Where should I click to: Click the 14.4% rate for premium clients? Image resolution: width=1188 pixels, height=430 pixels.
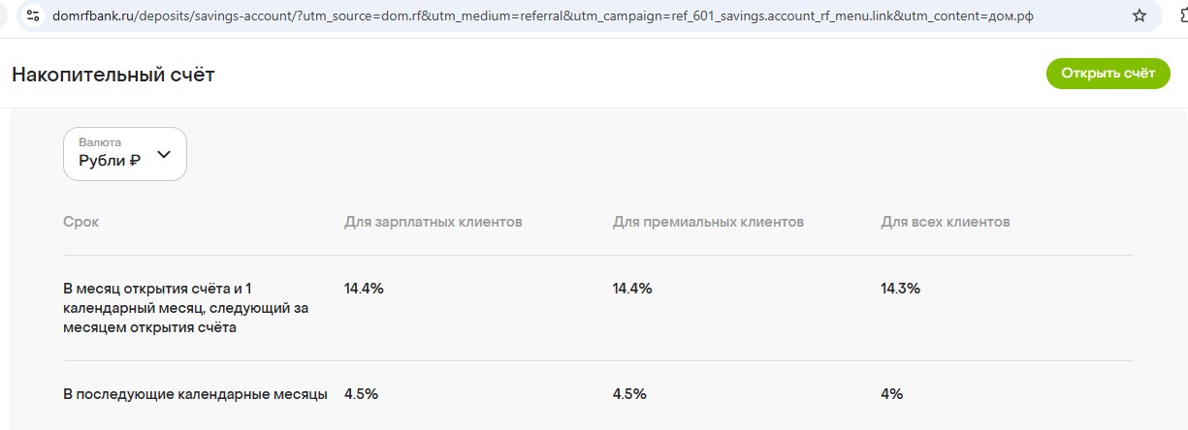pyautogui.click(x=632, y=288)
